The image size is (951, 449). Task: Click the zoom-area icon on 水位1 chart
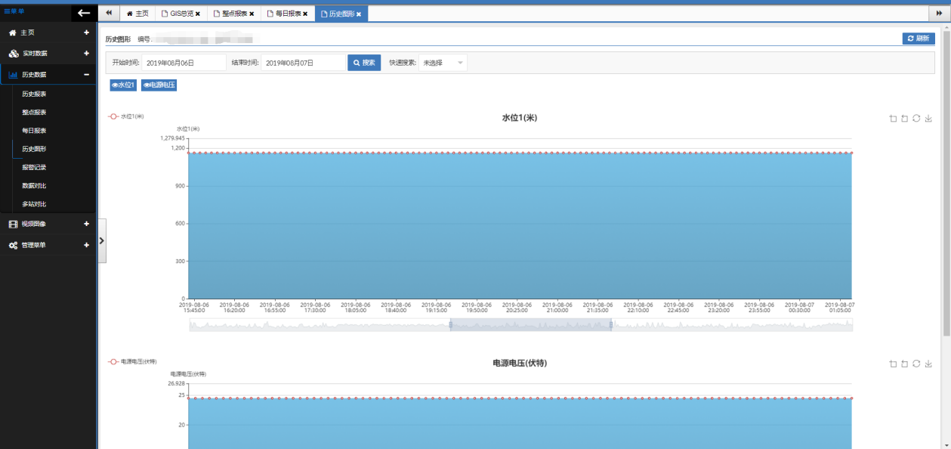(893, 119)
